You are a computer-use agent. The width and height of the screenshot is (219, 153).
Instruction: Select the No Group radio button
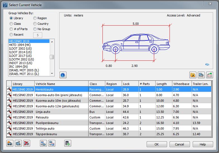point(35,29)
